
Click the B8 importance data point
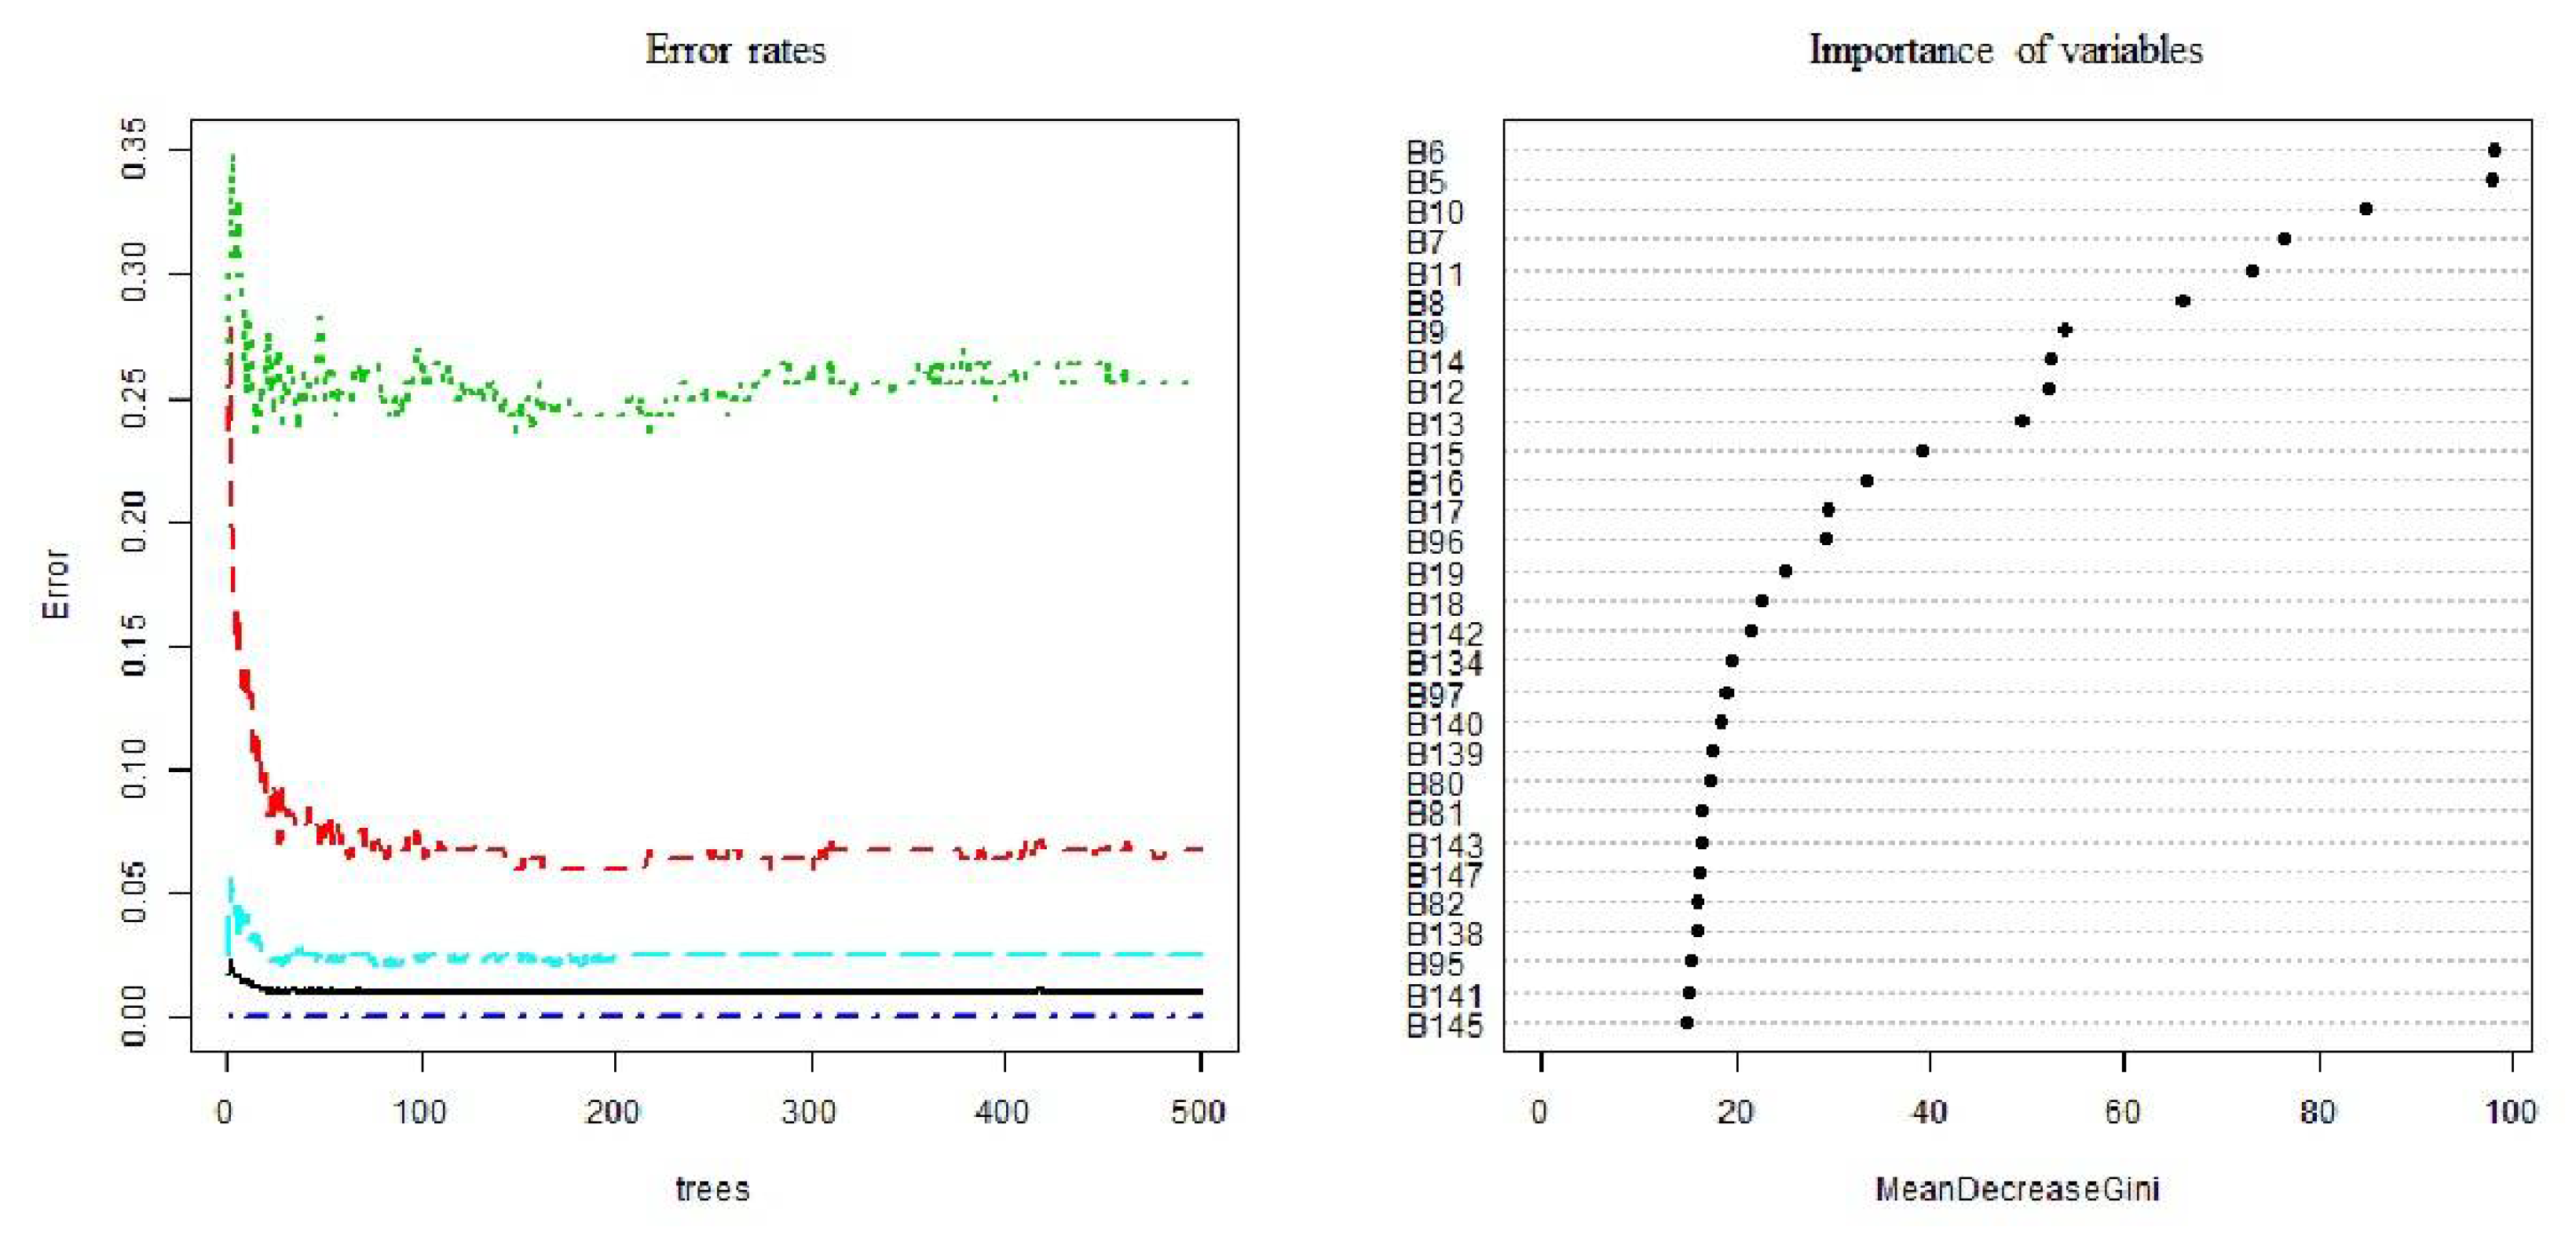coord(2183,301)
